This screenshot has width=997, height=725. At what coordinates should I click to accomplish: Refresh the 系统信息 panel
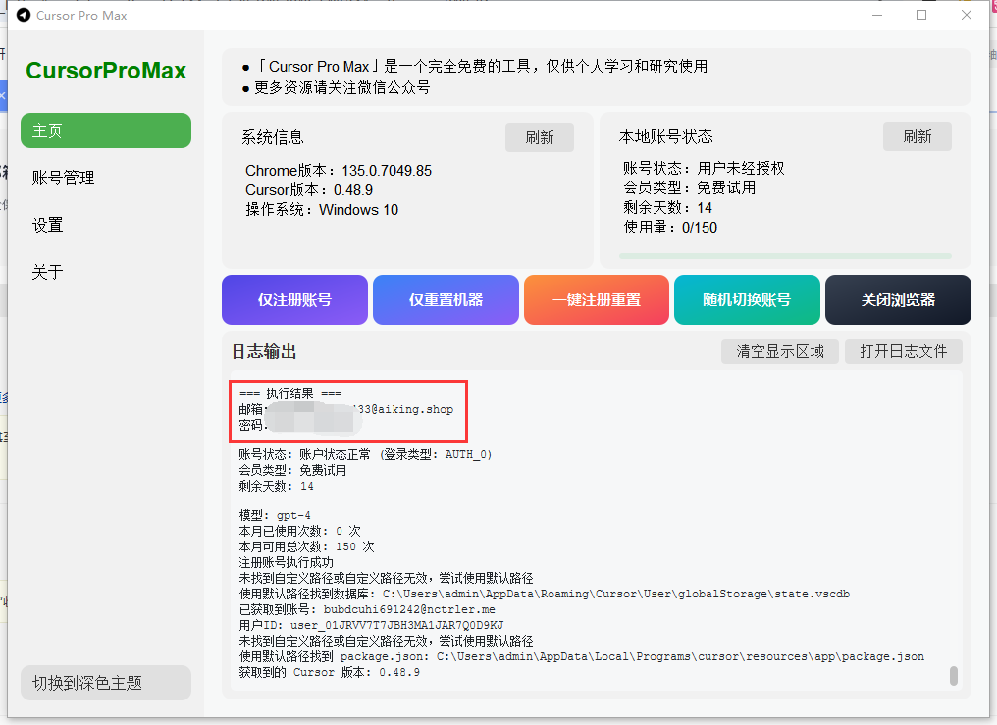[539, 137]
